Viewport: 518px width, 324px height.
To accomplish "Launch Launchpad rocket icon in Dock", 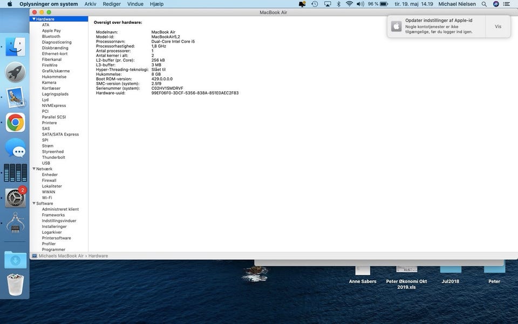I will (x=15, y=72).
